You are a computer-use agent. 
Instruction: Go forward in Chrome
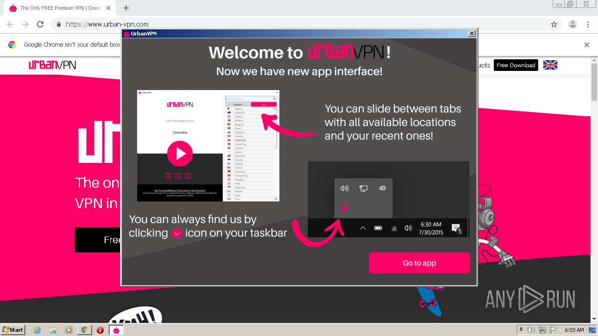(25, 24)
